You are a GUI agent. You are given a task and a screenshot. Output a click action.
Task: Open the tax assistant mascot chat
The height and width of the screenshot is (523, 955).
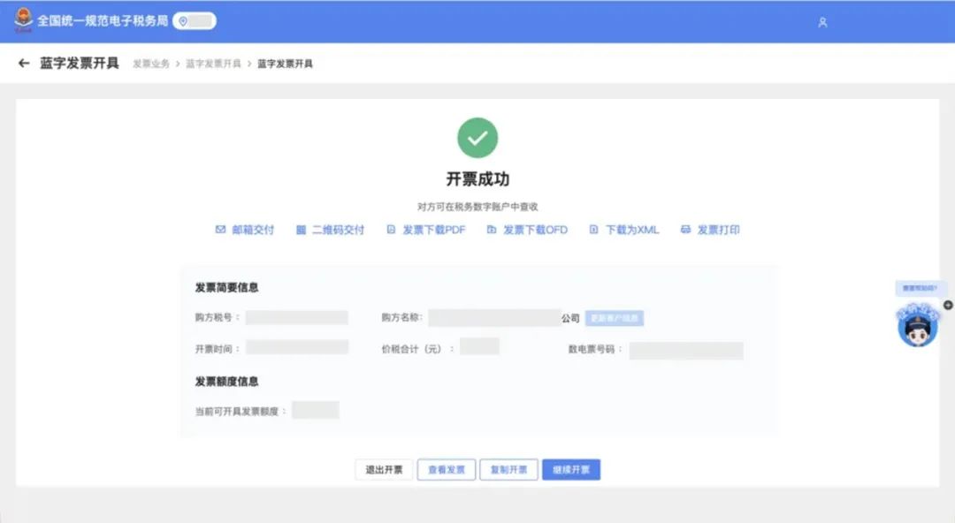coord(917,325)
